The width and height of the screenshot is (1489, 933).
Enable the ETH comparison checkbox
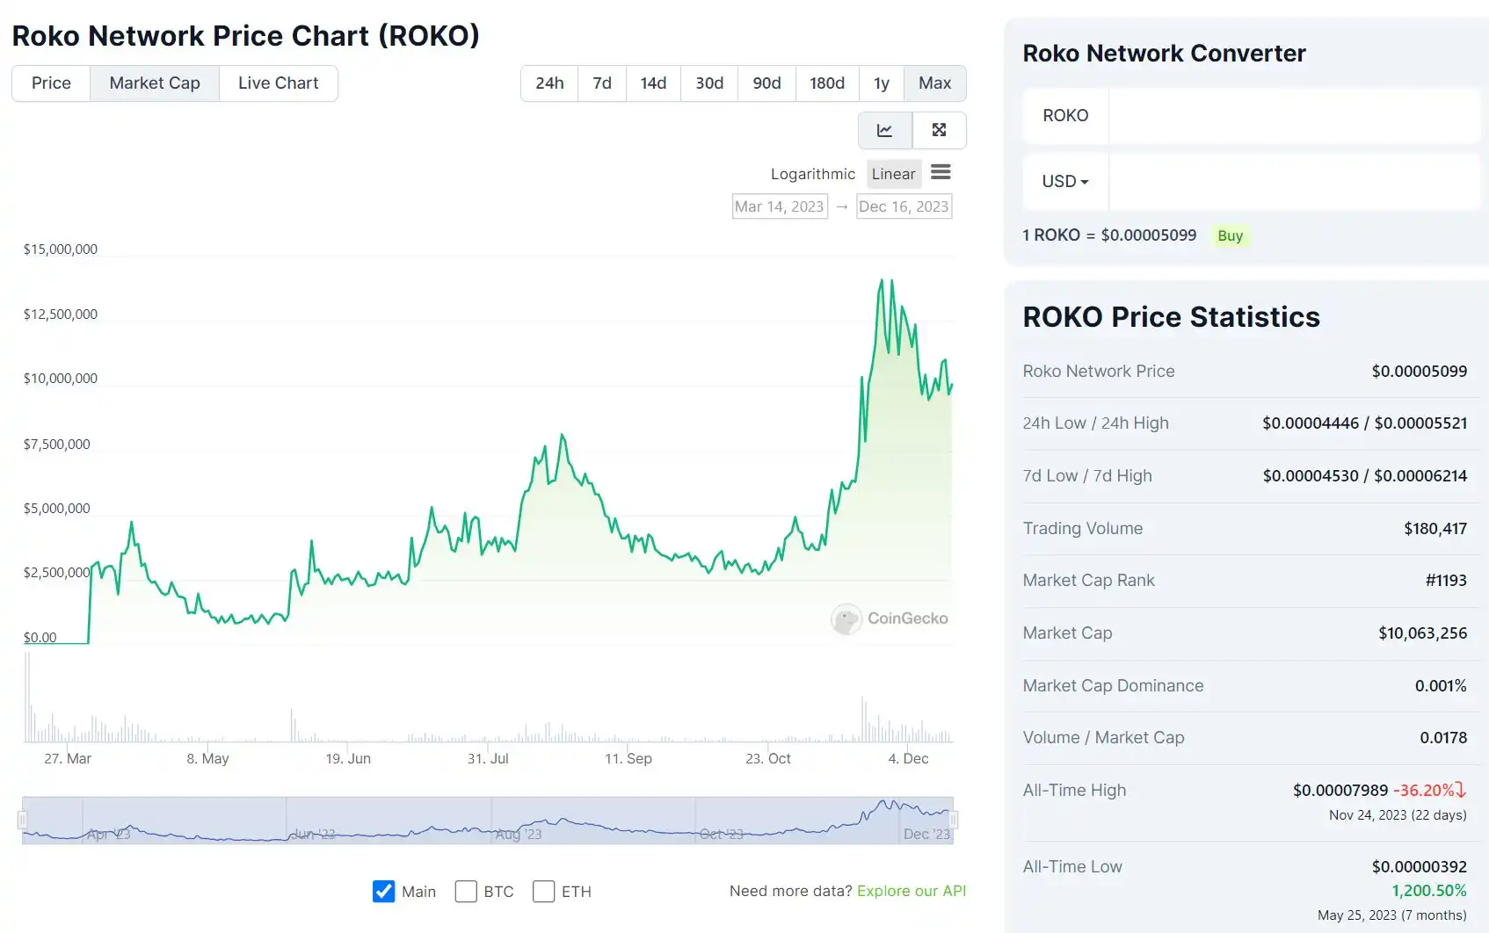tap(544, 892)
